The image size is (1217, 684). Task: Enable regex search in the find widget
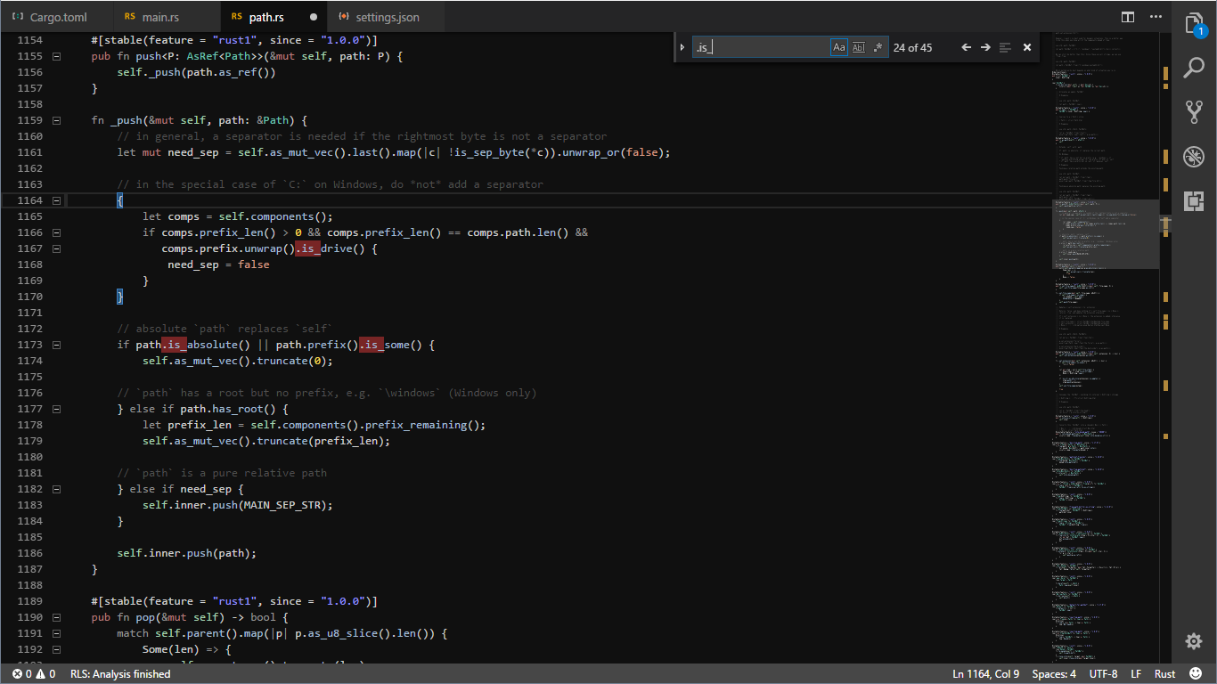[x=878, y=47]
